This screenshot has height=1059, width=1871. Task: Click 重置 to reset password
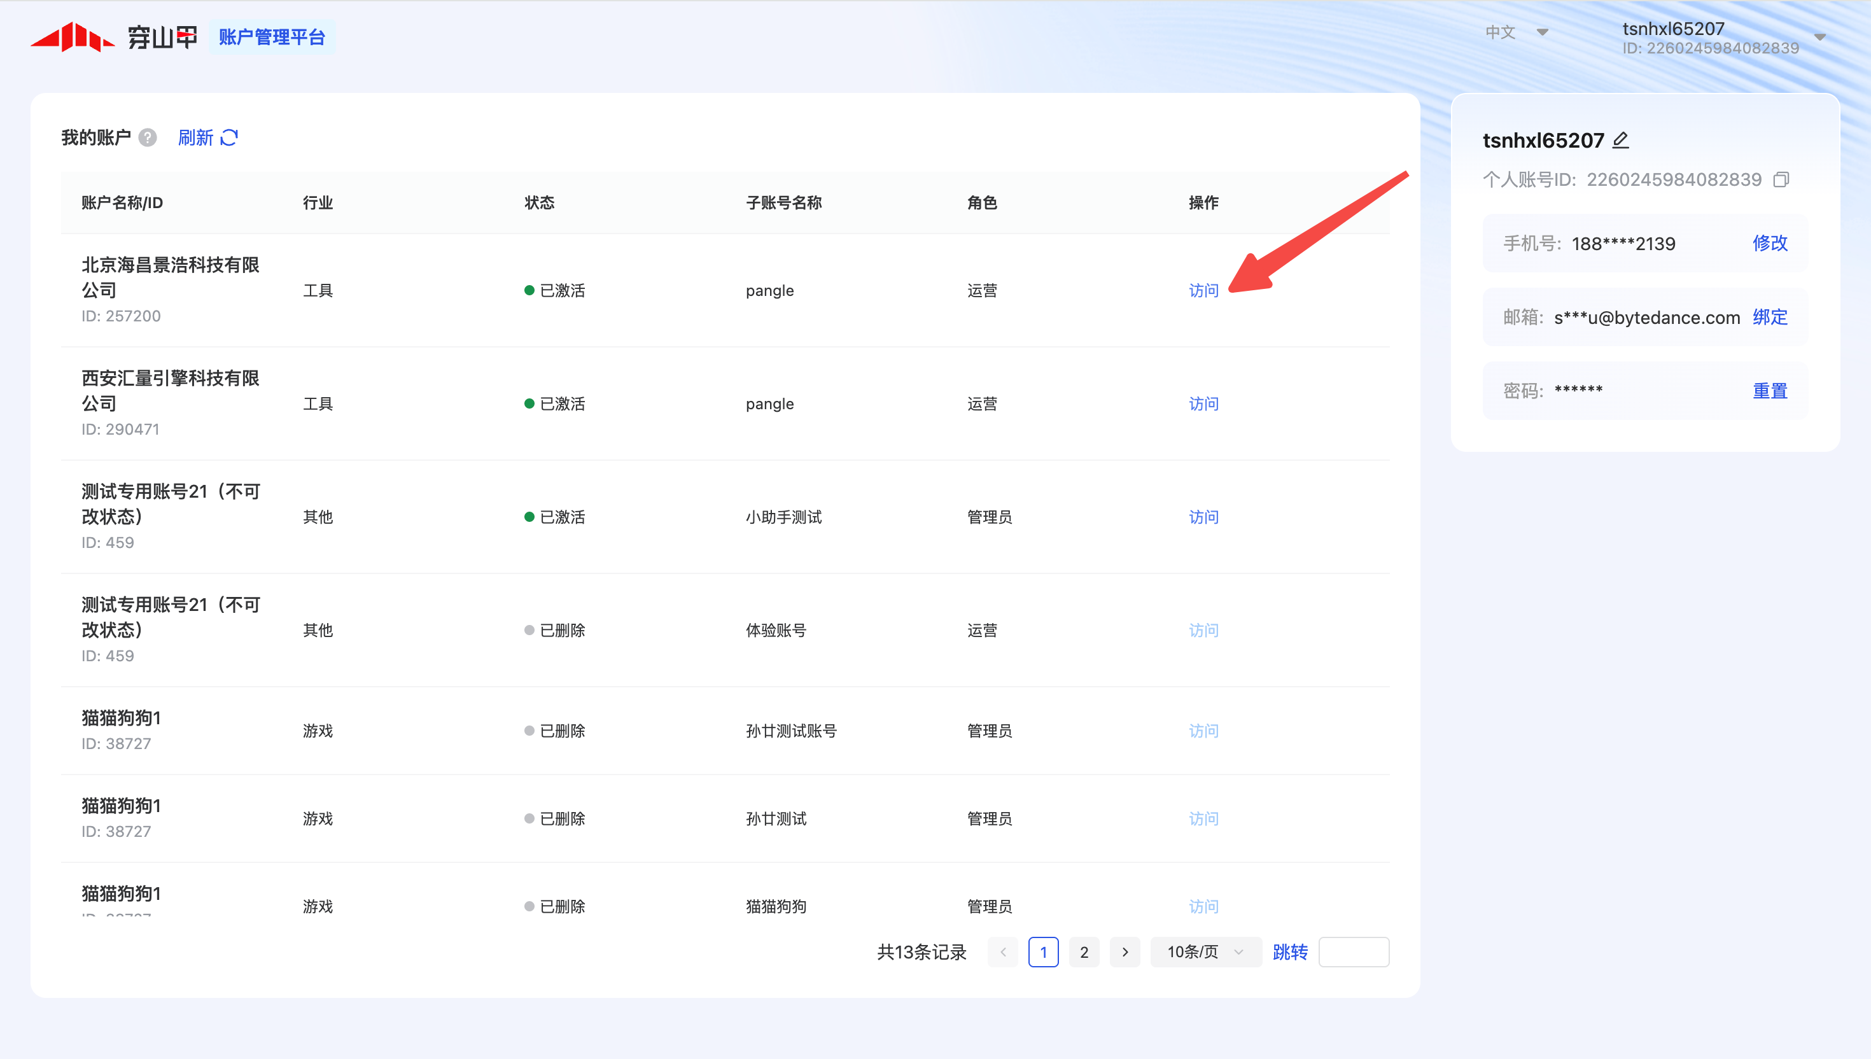click(1769, 391)
